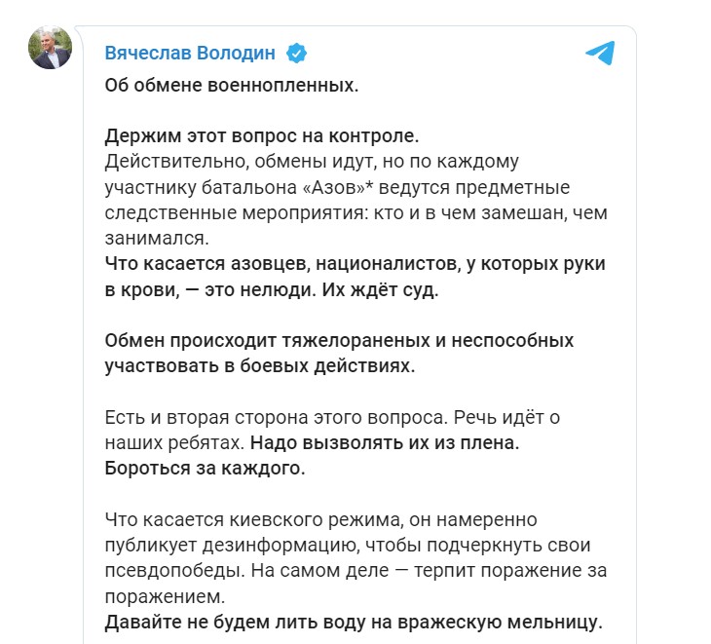This screenshot has width=711, height=644.
Task: Click the line "Что касается киевского режима"
Action: coord(320,519)
